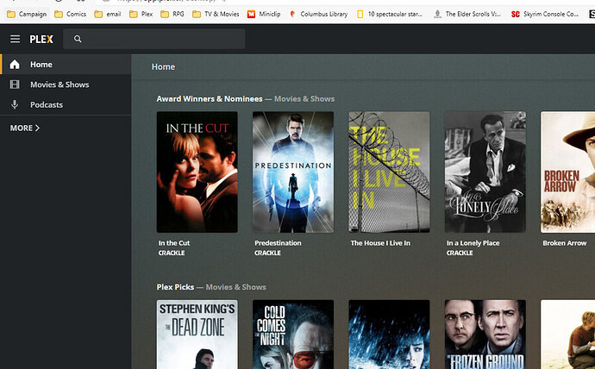Click the search magnifier icon
This screenshot has height=369, width=595.
[78, 39]
